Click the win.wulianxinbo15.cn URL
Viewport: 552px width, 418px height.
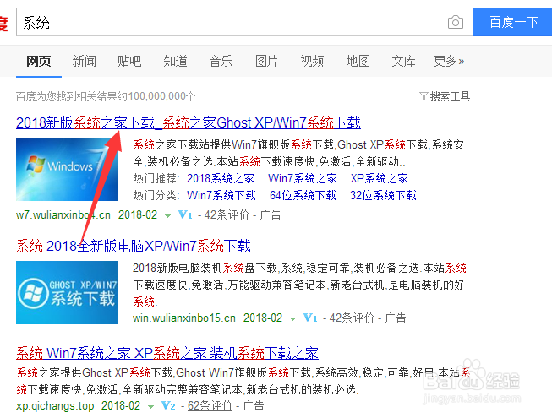184,318
